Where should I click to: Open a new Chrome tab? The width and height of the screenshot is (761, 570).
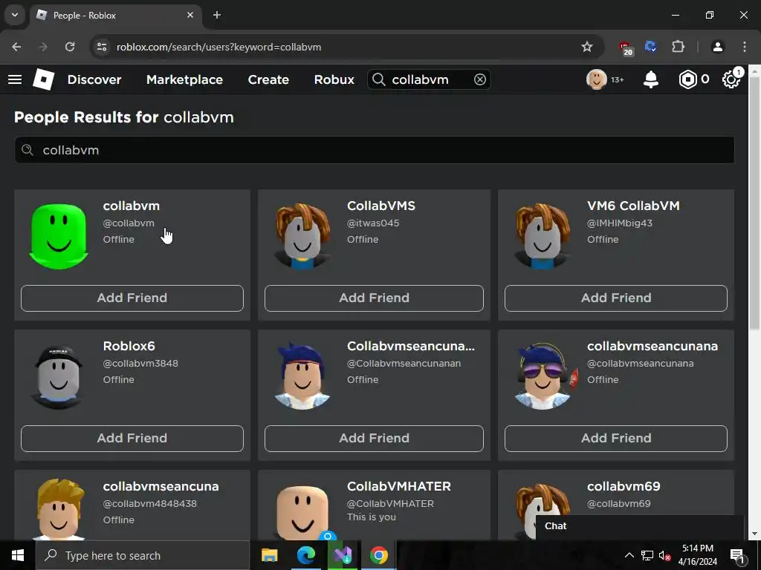click(217, 15)
